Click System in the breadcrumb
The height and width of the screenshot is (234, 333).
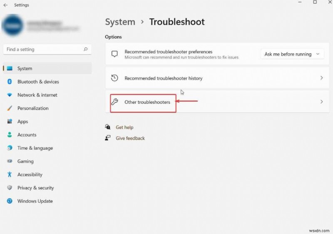pyautogui.click(x=120, y=22)
